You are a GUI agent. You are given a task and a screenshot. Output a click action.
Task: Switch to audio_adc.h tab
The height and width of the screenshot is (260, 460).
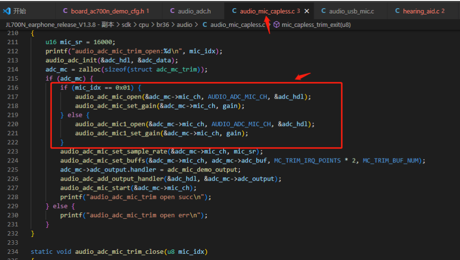tap(194, 11)
